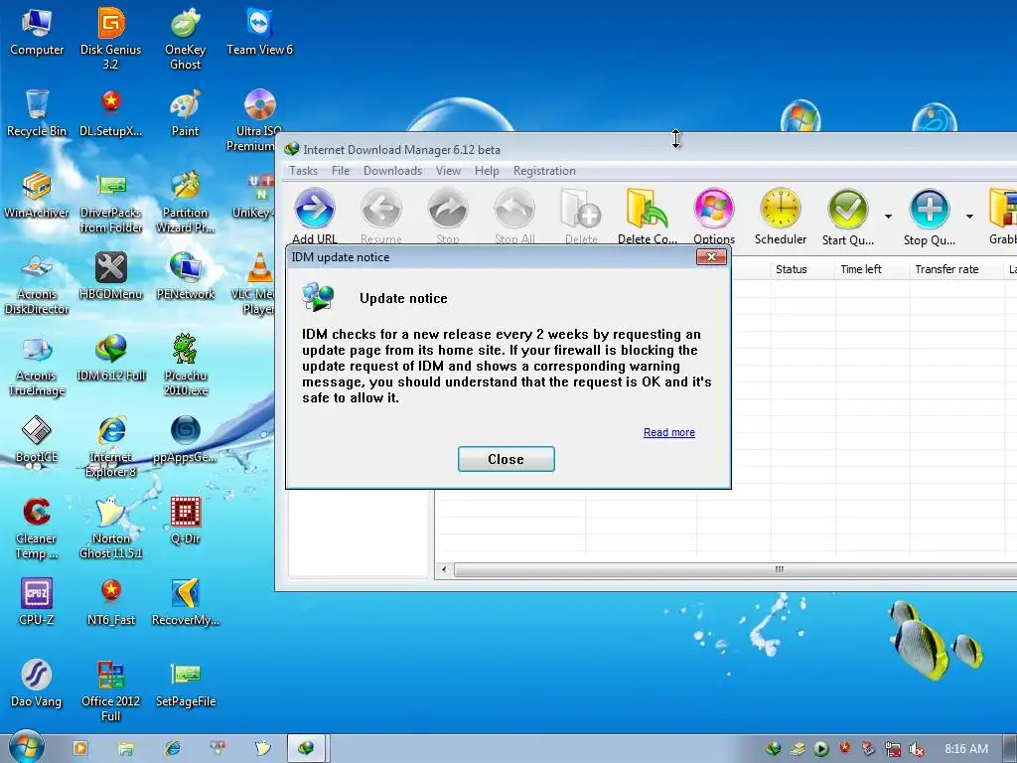Click the Internet Explorer taskbar icon
The image size is (1017, 763).
[x=173, y=748]
